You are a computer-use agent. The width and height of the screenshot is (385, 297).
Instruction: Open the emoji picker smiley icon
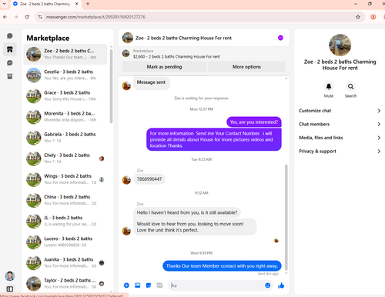(x=267, y=285)
